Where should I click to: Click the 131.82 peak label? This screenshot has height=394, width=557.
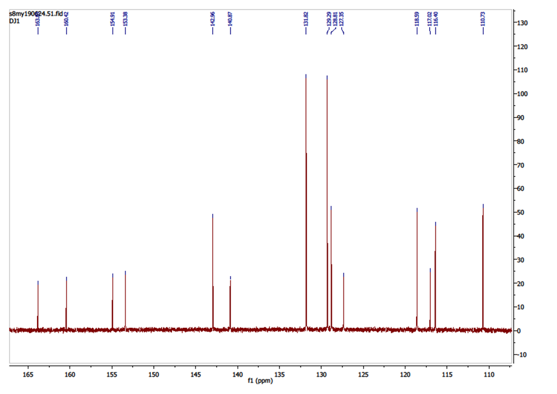tap(306, 21)
